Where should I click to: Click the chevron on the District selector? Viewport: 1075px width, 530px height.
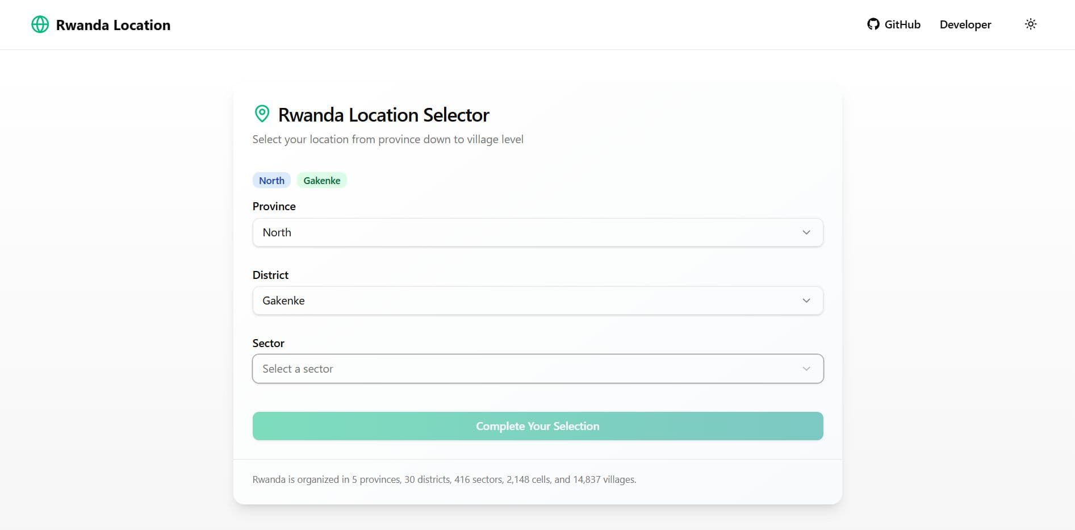click(x=806, y=301)
